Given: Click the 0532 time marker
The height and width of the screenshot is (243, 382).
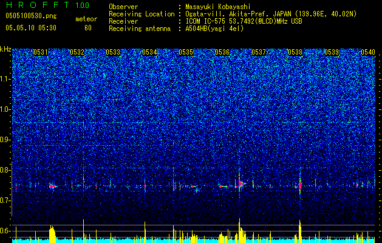Looking at the screenshot, I should pyautogui.click(x=77, y=52).
